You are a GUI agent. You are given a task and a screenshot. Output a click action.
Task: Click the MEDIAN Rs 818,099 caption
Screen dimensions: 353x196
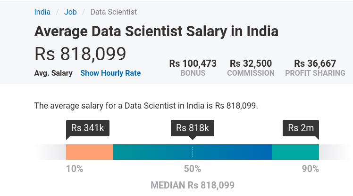point(193,185)
